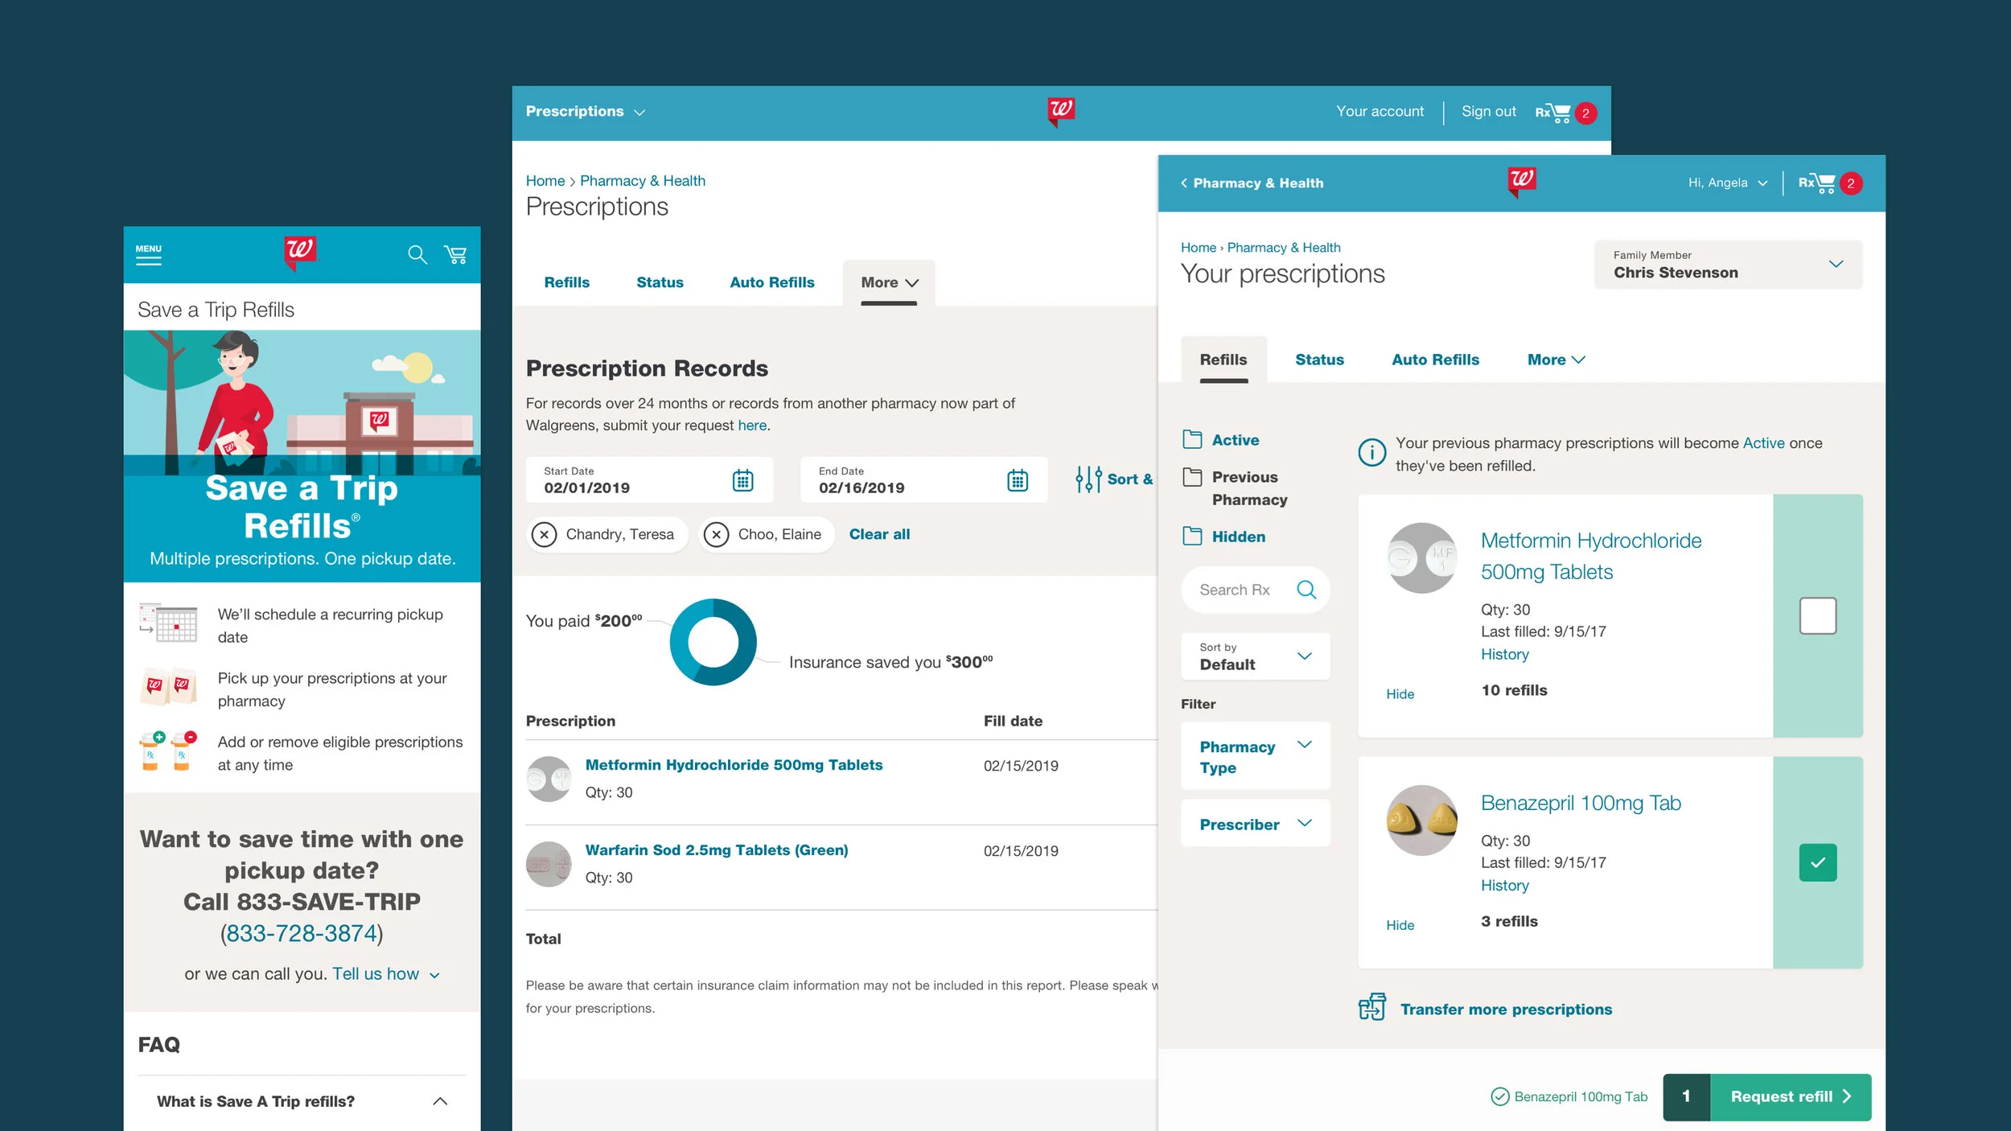Select the Active folder
2011x1131 pixels.
click(1222, 439)
